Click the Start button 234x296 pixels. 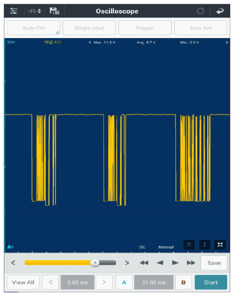tap(211, 282)
